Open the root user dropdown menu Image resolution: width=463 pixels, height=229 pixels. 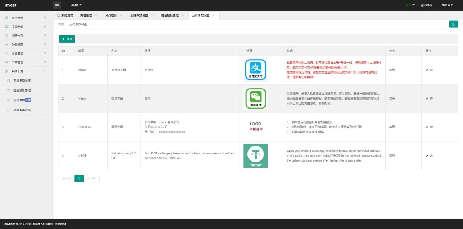pyautogui.click(x=410, y=5)
